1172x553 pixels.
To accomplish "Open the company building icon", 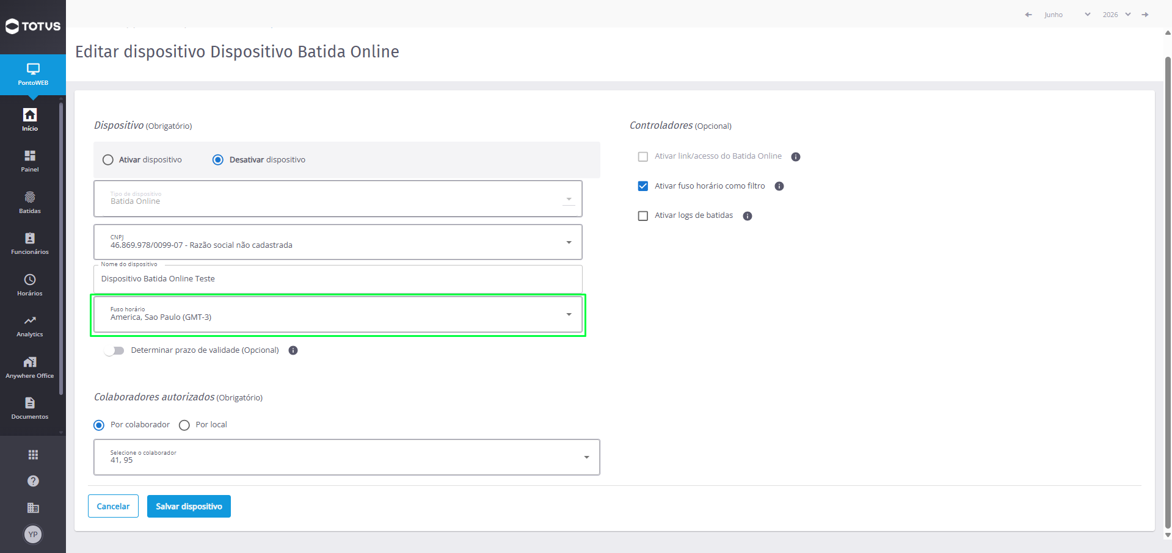I will click(33, 508).
